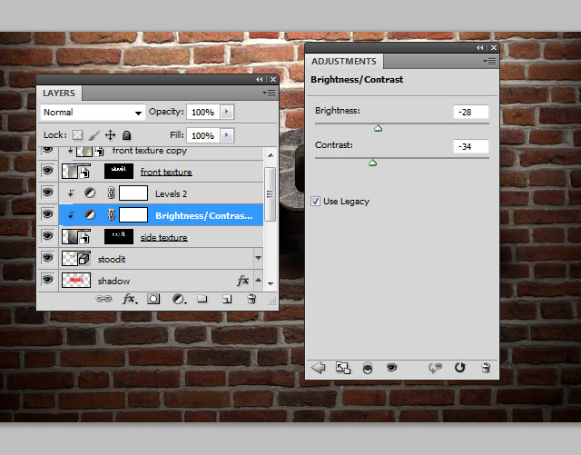Create a new layer group folder
This screenshot has height=455, width=581.
[202, 299]
